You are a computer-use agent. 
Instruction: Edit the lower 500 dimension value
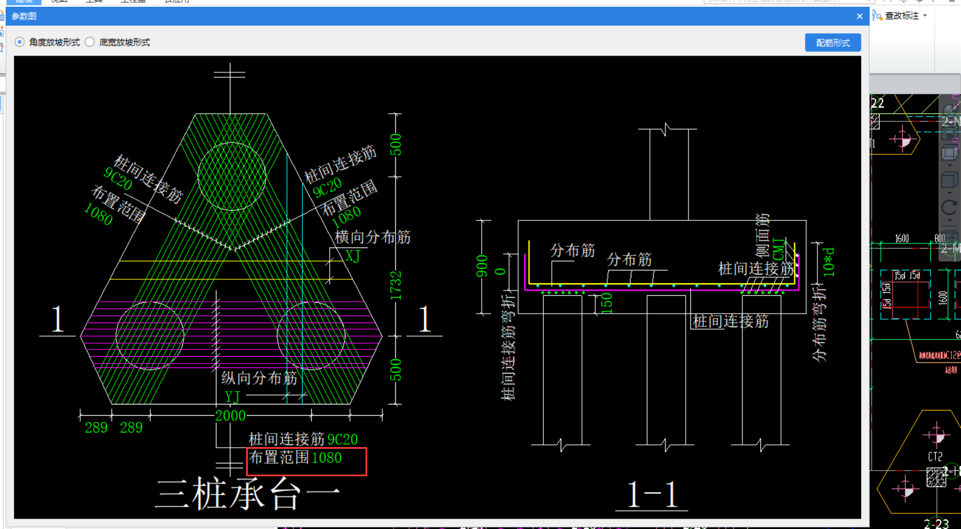396,370
